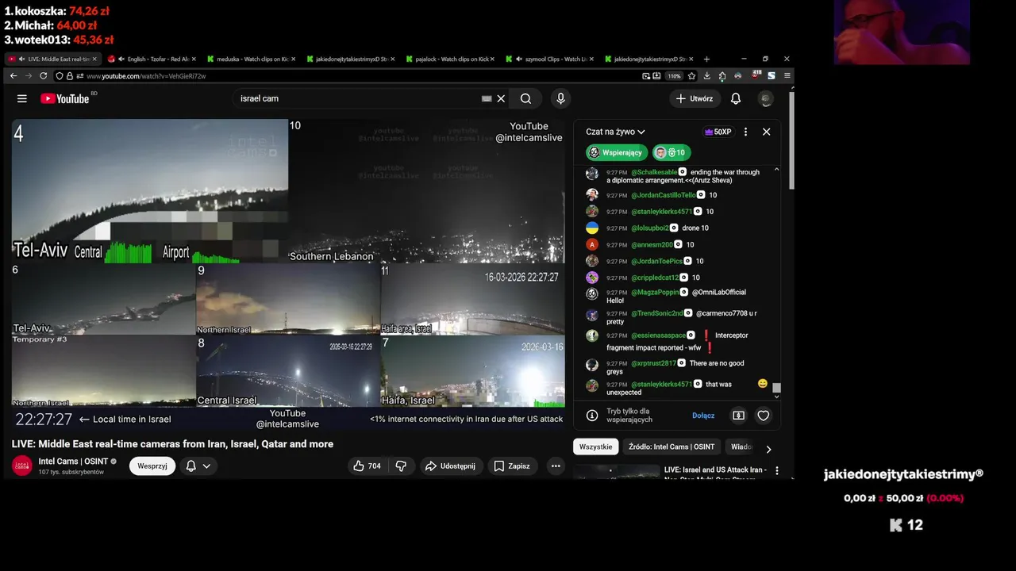
Task: Switch to the meduska Kick clips tab
Action: [252, 59]
